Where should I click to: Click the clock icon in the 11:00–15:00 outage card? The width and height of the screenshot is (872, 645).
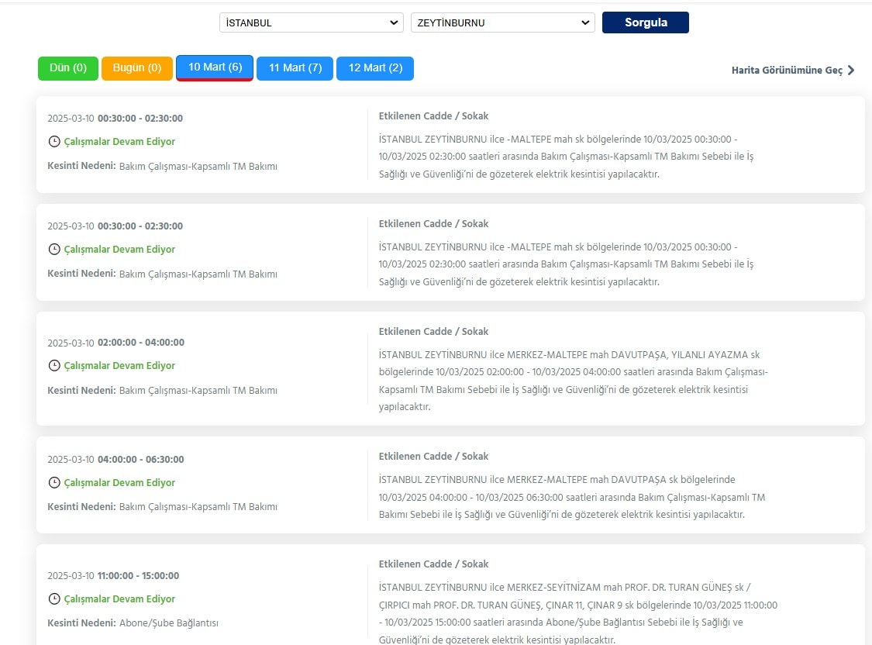pyautogui.click(x=54, y=599)
